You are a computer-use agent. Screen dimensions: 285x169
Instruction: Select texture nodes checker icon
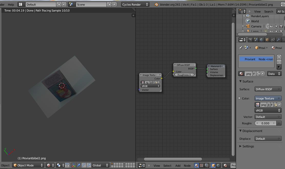click(201, 165)
